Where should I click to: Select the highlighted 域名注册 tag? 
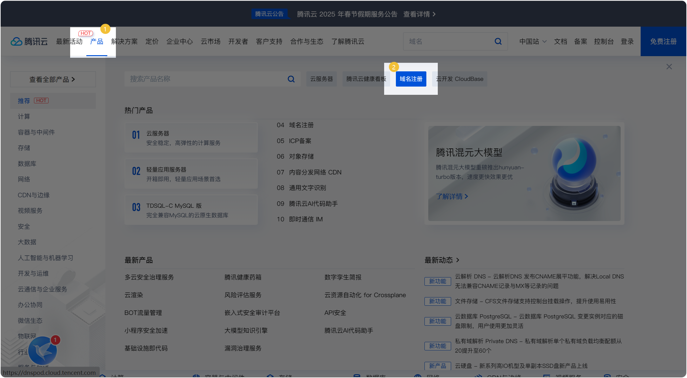[411, 79]
